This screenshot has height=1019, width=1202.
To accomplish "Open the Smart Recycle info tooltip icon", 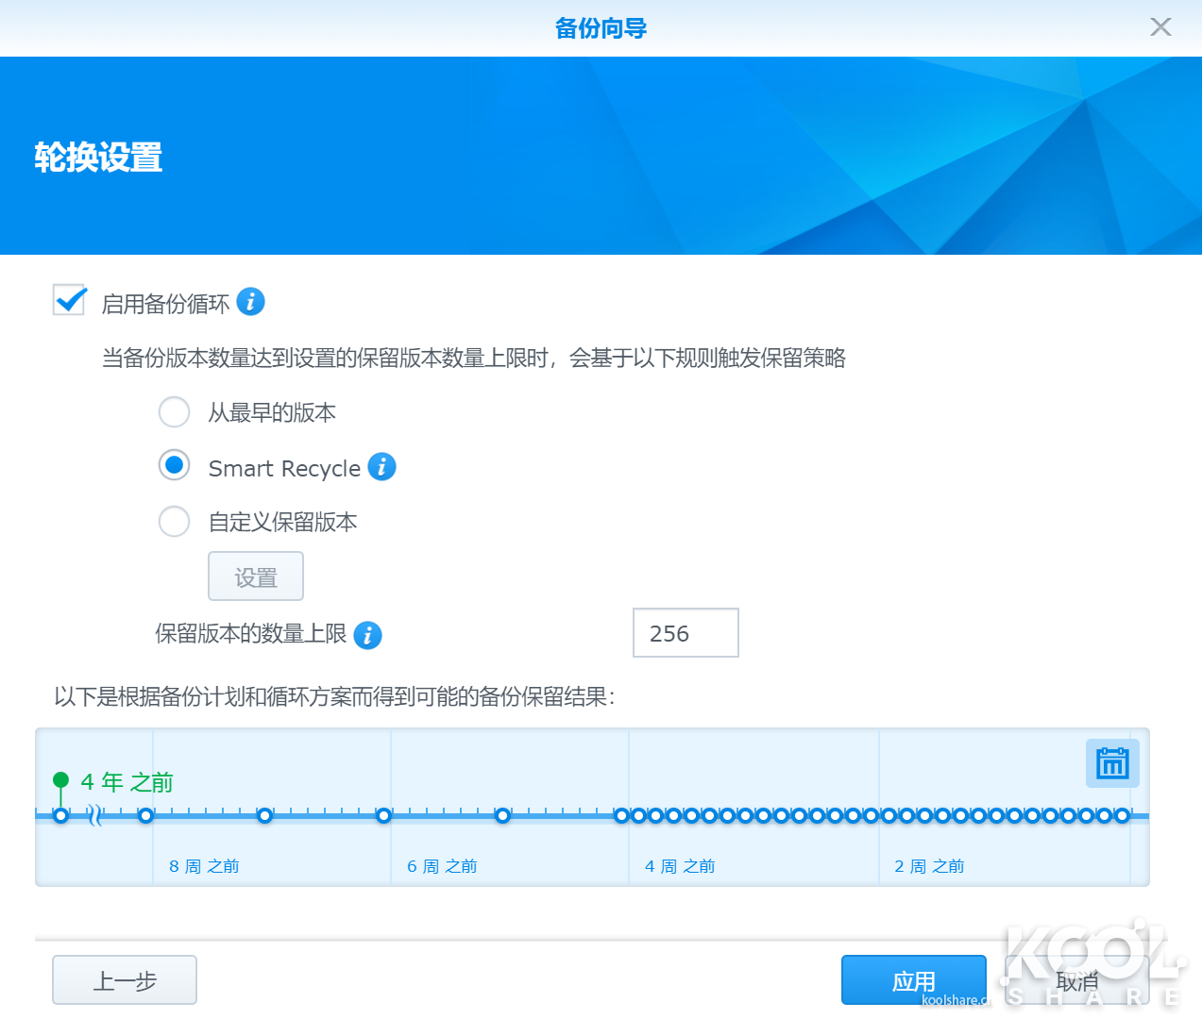I will click(x=381, y=467).
